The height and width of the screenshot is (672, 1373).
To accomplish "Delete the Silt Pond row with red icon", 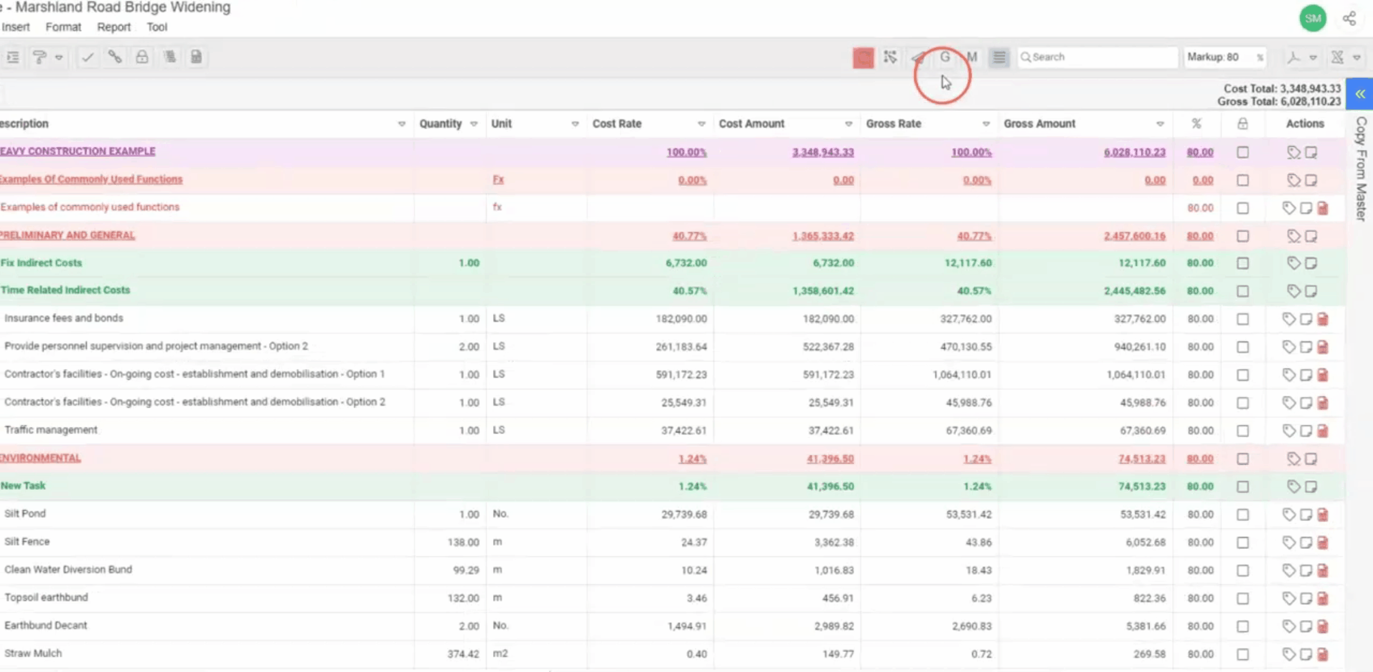I will (1323, 515).
